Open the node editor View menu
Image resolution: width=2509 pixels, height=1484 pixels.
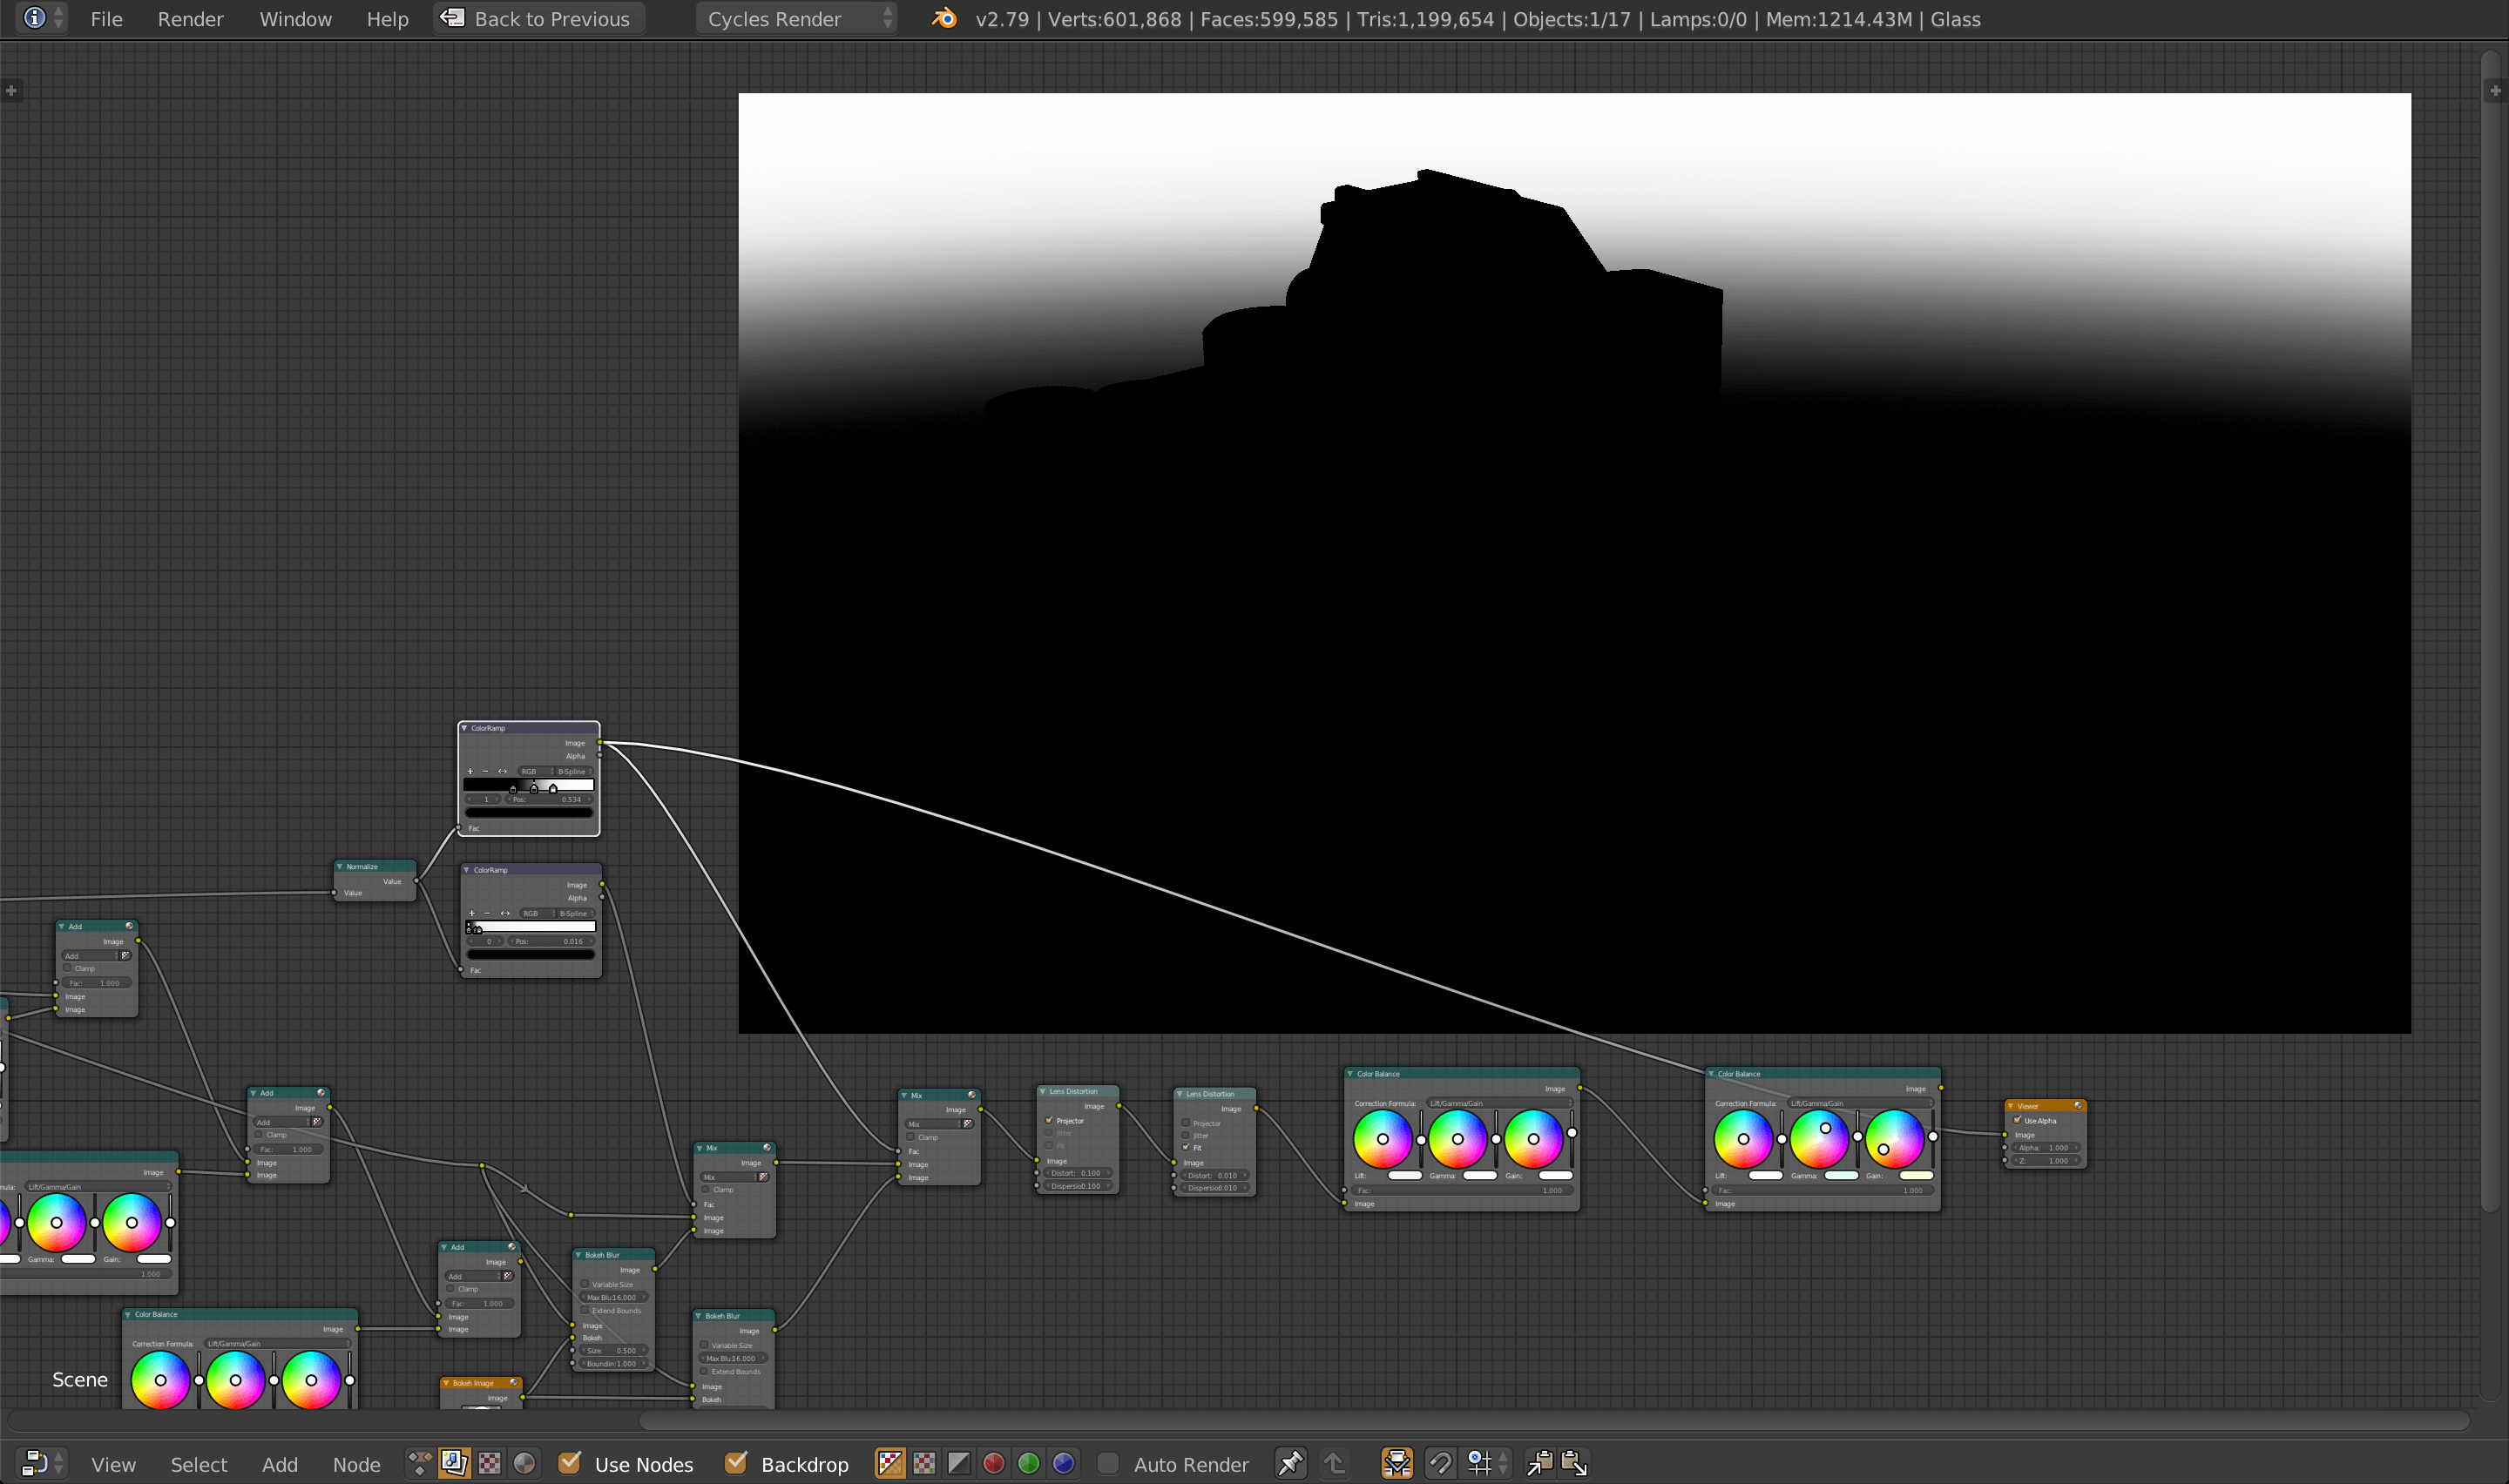pyautogui.click(x=113, y=1464)
